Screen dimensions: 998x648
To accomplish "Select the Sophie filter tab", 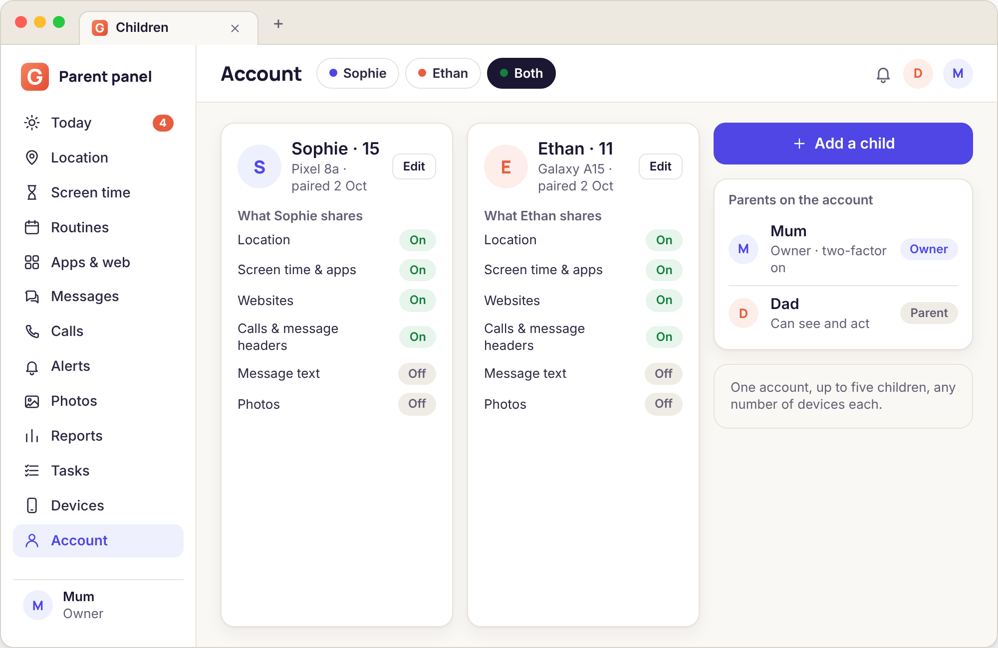I will tap(358, 73).
